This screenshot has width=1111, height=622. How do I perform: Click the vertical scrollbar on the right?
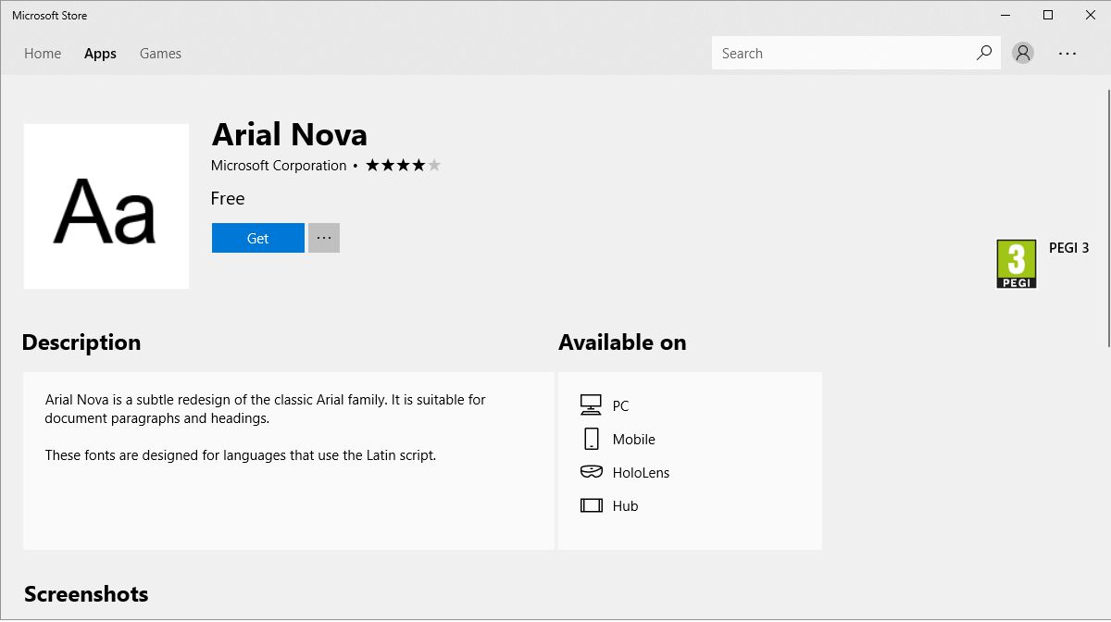click(x=1107, y=218)
